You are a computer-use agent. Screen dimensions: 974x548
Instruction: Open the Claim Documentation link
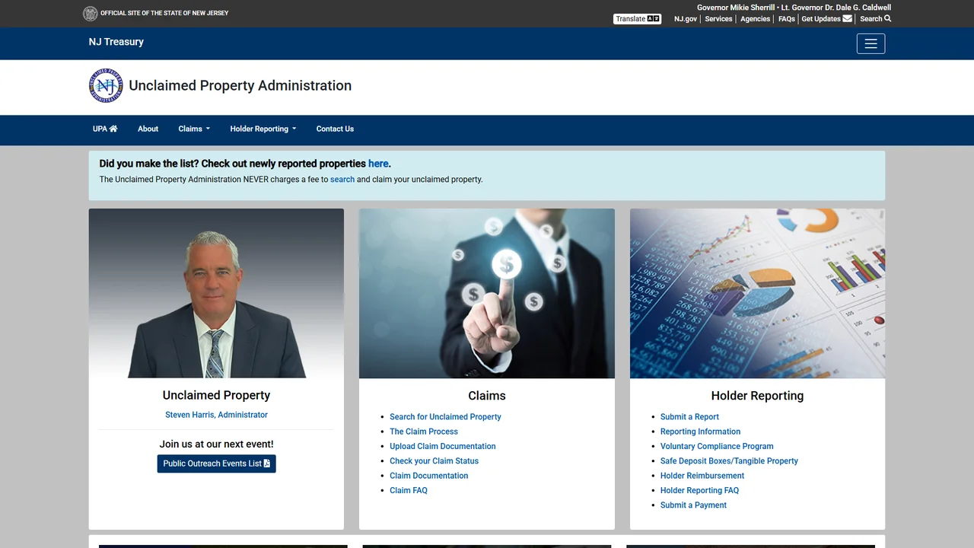428,476
